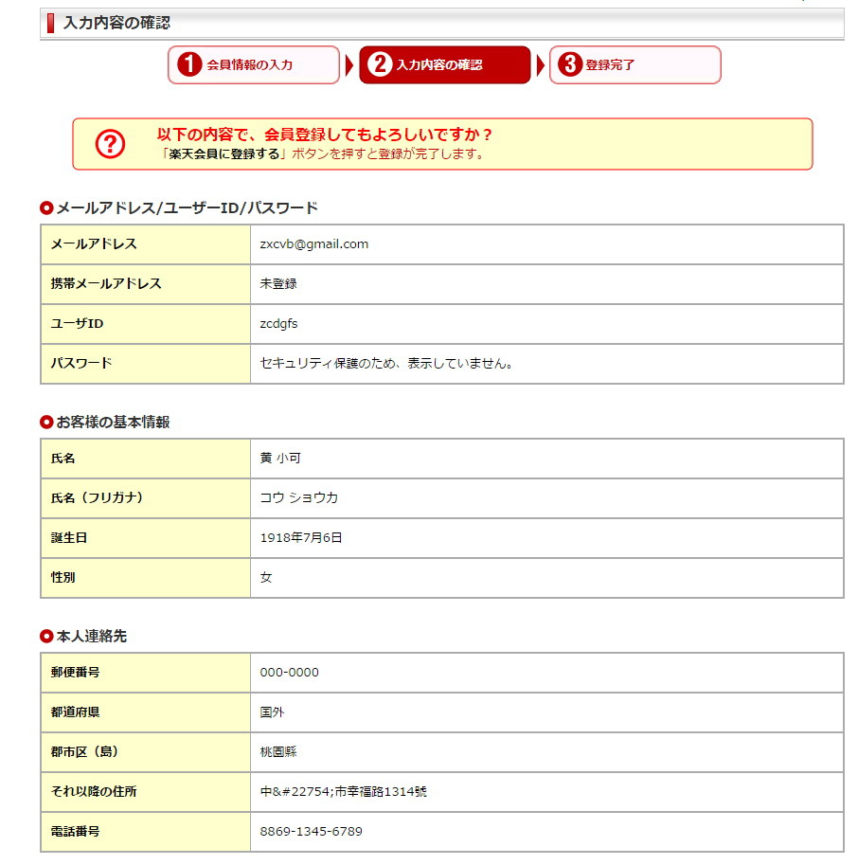The width and height of the screenshot is (858, 865).
Task: Click the ユーザID row label
Action: tap(78, 324)
